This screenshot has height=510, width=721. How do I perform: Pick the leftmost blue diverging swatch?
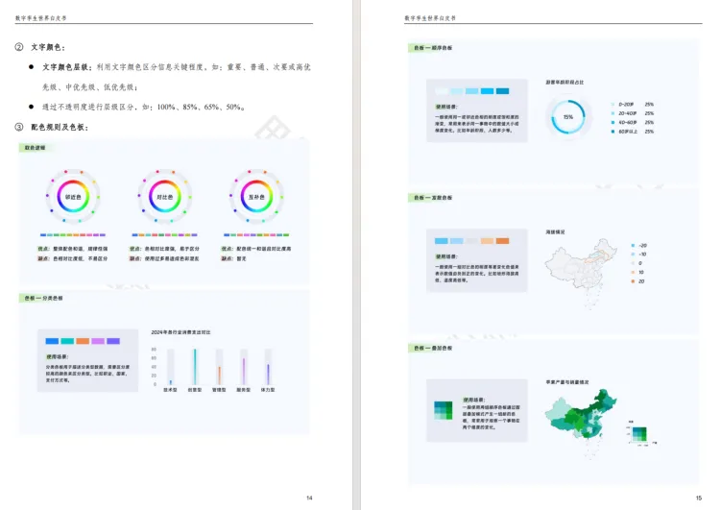pos(442,241)
